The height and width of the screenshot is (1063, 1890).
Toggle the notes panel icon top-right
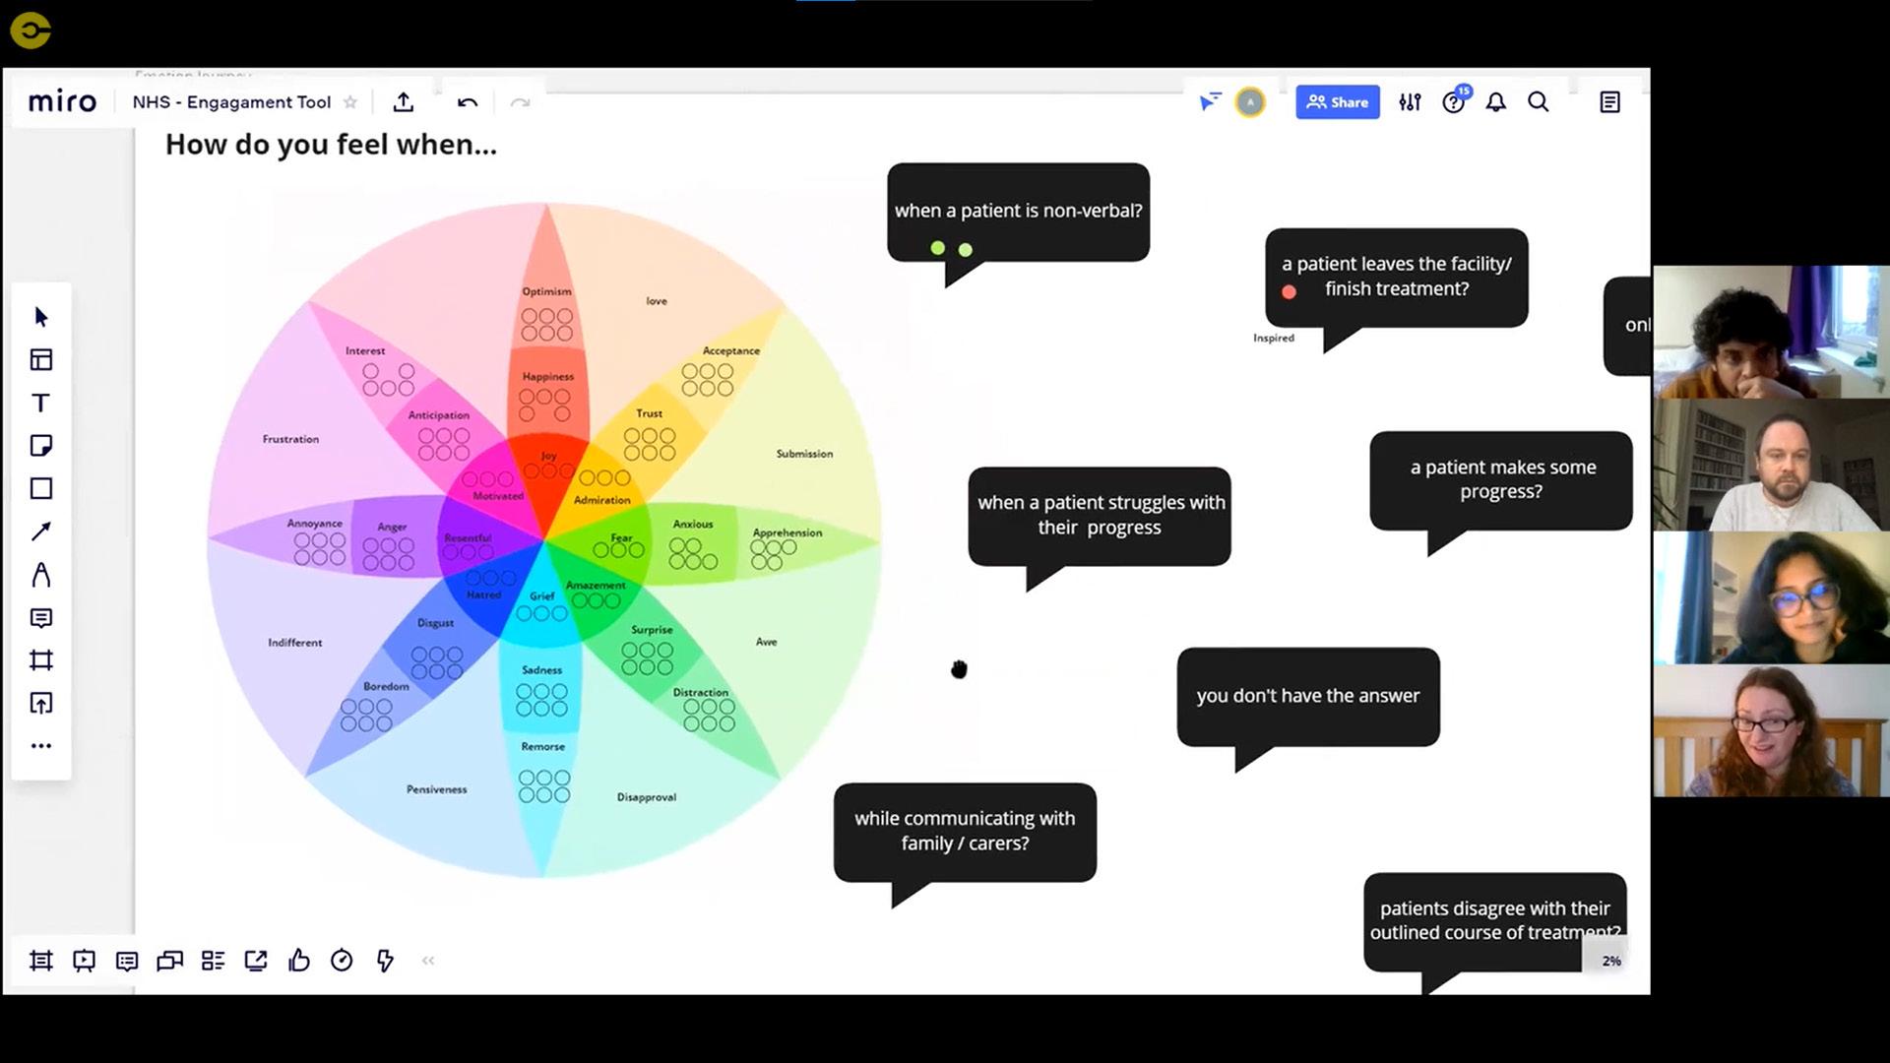pyautogui.click(x=1609, y=102)
